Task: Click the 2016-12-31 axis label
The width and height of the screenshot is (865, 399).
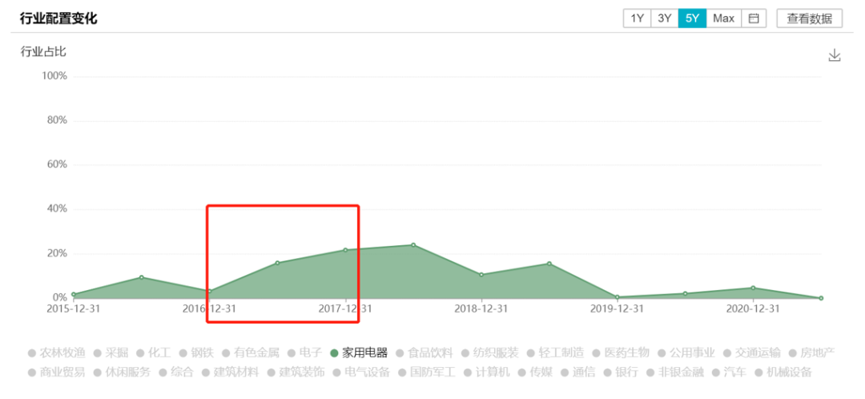Action: [x=209, y=309]
